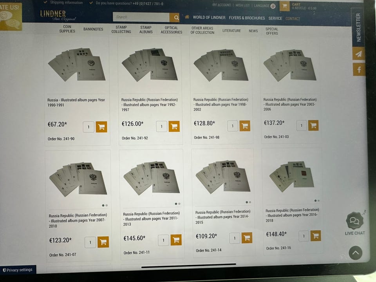Image resolution: width=376 pixels, height=282 pixels.
Task: Open the Wish List link
Action: click(x=242, y=5)
